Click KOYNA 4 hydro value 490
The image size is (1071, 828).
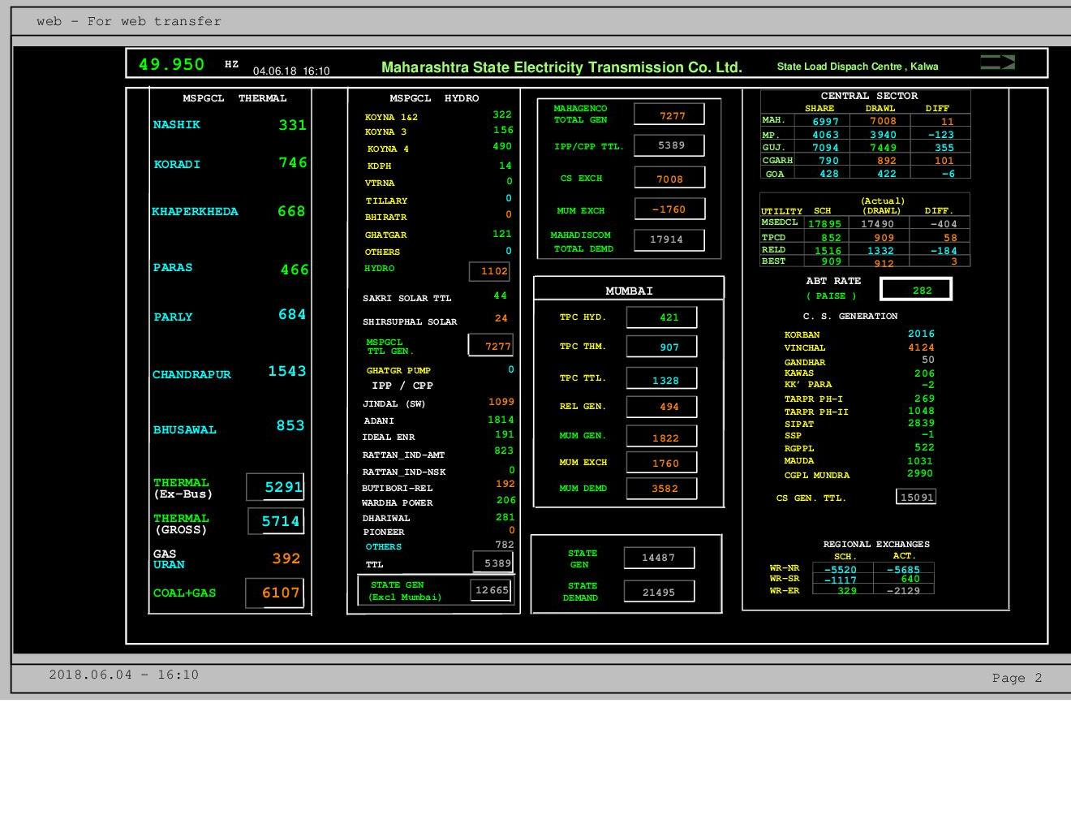[x=502, y=146]
